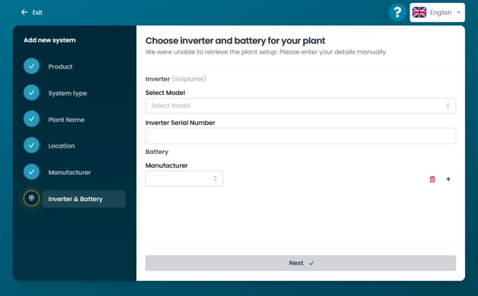This screenshot has width=478, height=296.
Task: Go to the Product step
Action: pyautogui.click(x=61, y=66)
